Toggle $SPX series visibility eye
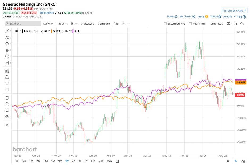Image resolution: width=250 pixels, height=165 pixels. coord(45,31)
